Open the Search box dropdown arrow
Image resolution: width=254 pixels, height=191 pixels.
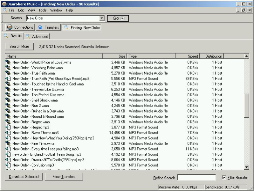(x=102, y=18)
